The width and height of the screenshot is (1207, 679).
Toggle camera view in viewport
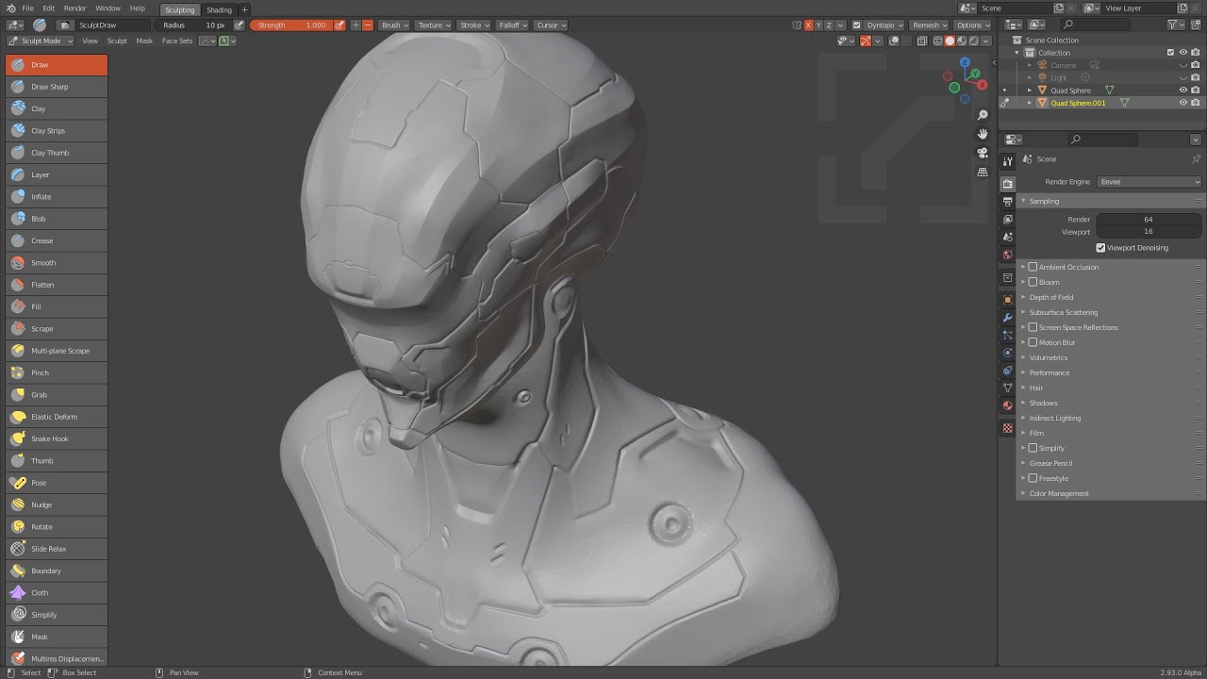pyautogui.click(x=983, y=153)
